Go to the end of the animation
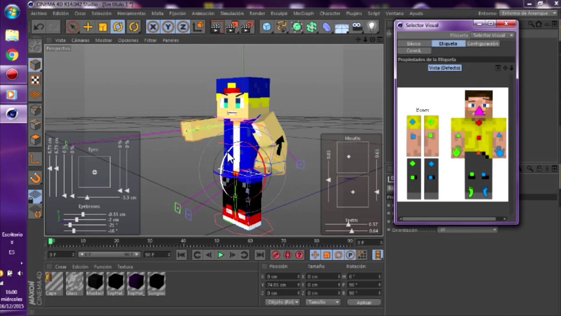The width and height of the screenshot is (561, 316). click(260, 255)
